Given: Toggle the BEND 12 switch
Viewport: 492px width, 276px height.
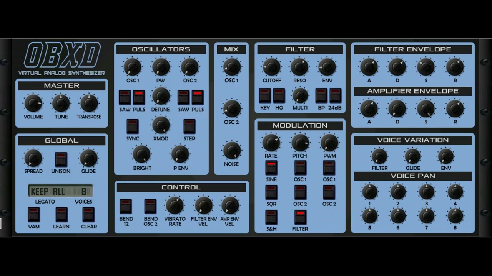Looking at the screenshot, I should [x=126, y=206].
